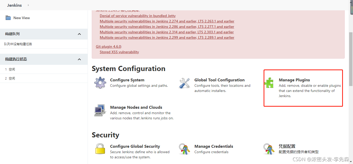This screenshot has height=164, width=353.
Task: Click the Manage Credentials keys icon
Action: [x=185, y=149]
